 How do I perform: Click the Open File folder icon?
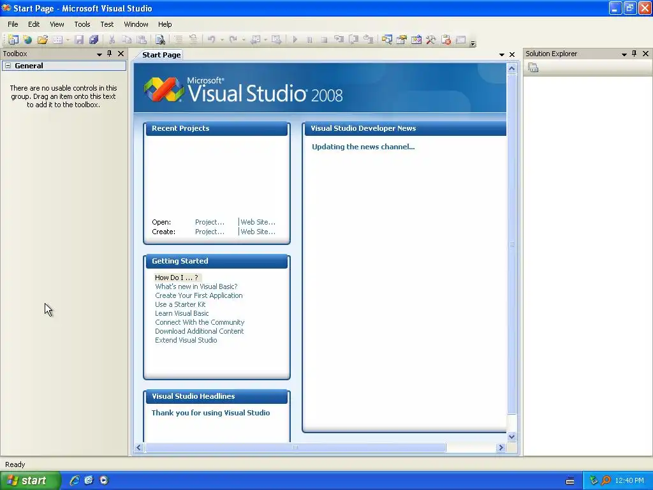point(43,40)
